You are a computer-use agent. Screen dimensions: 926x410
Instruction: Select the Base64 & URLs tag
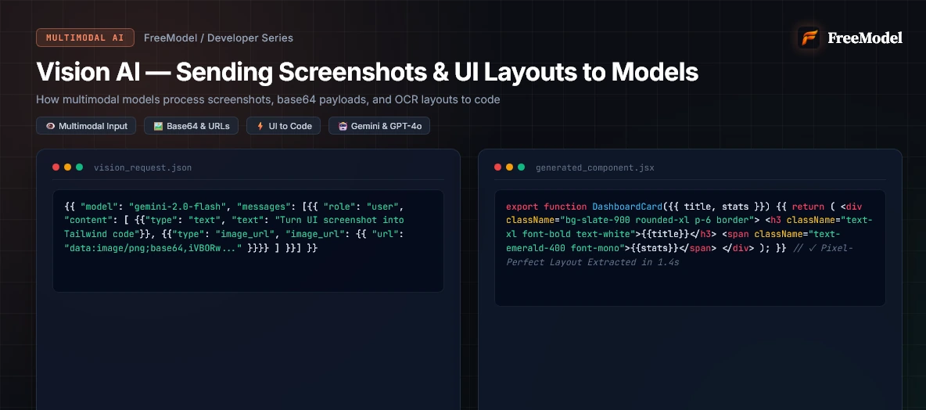click(192, 126)
